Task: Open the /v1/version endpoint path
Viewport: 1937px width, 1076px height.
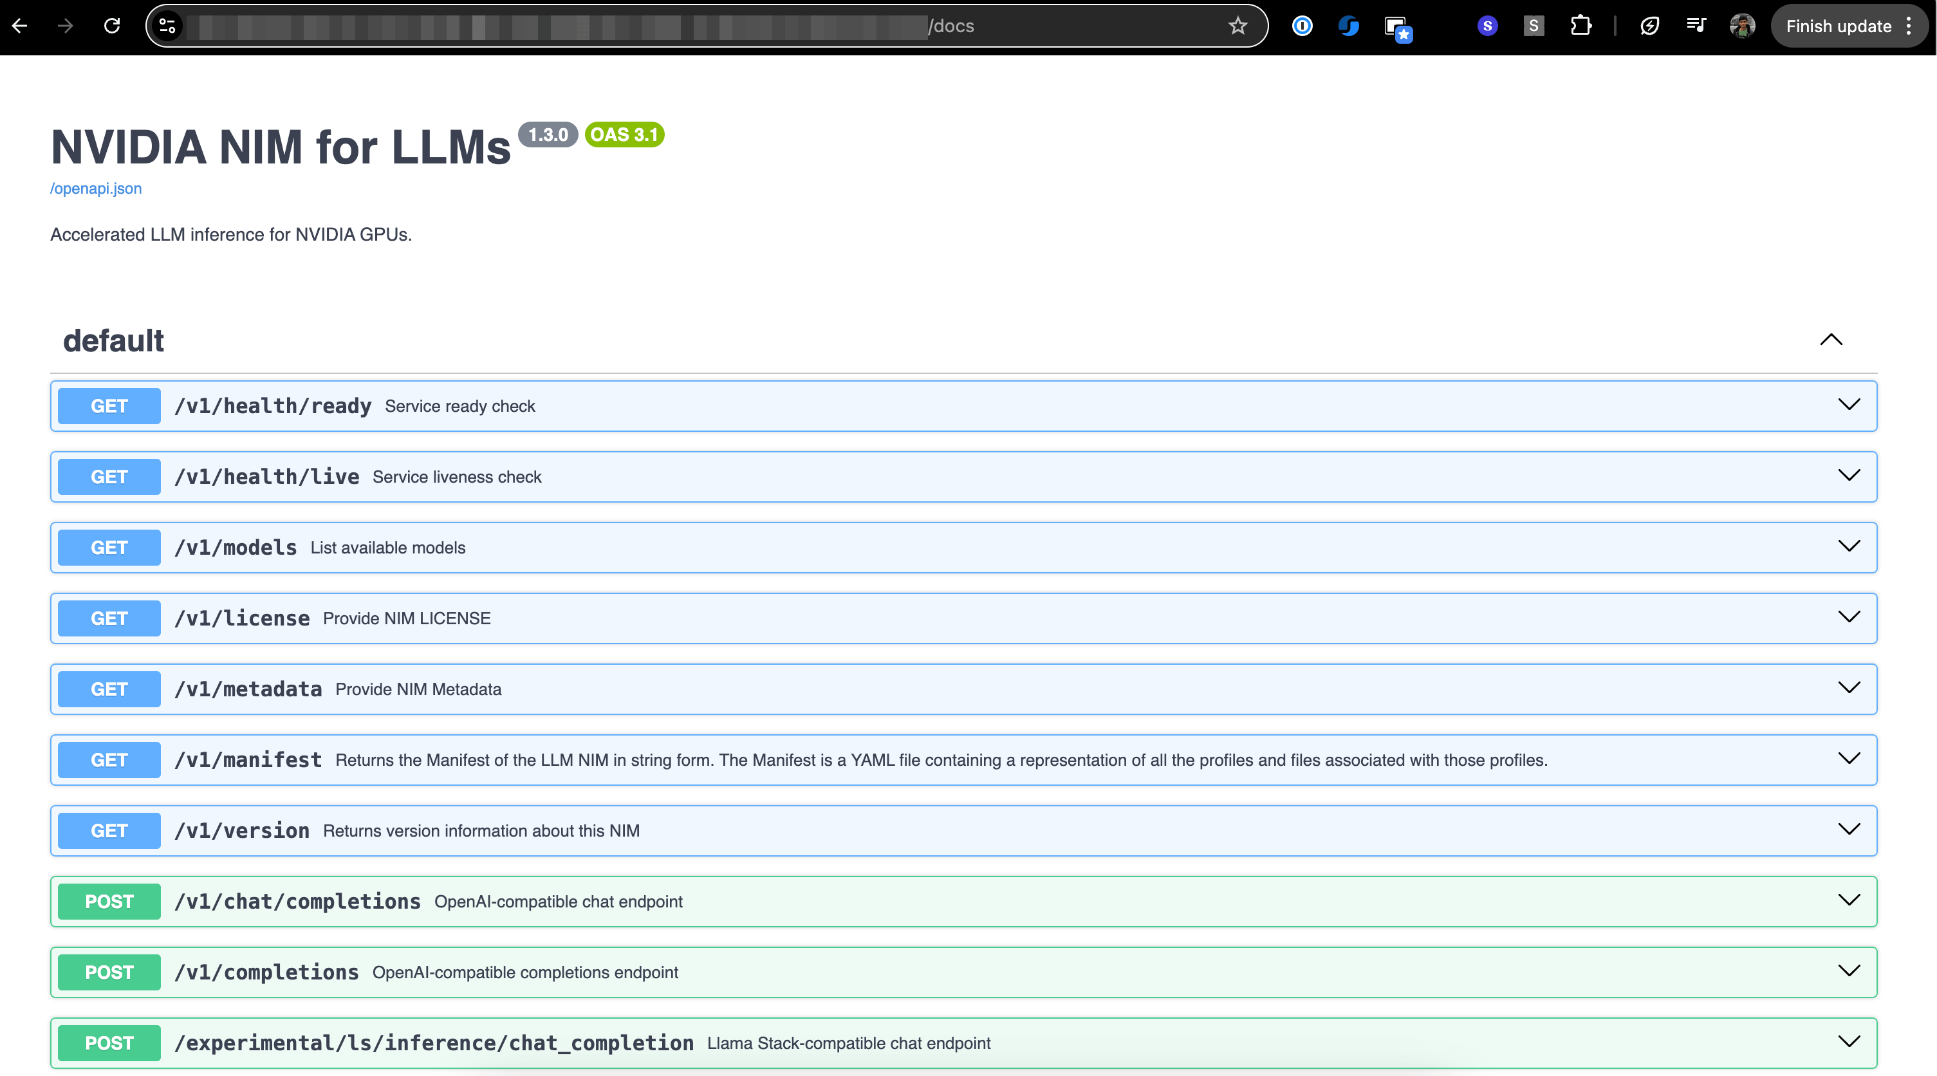Action: tap(242, 831)
